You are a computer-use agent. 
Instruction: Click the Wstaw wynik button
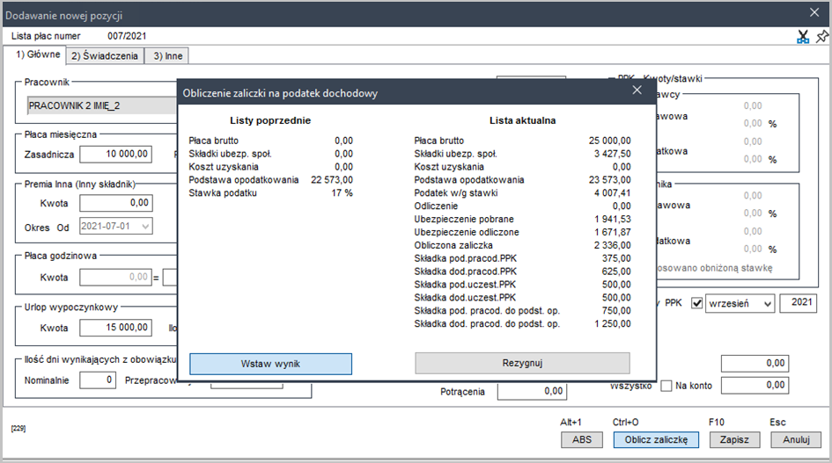[270, 364]
